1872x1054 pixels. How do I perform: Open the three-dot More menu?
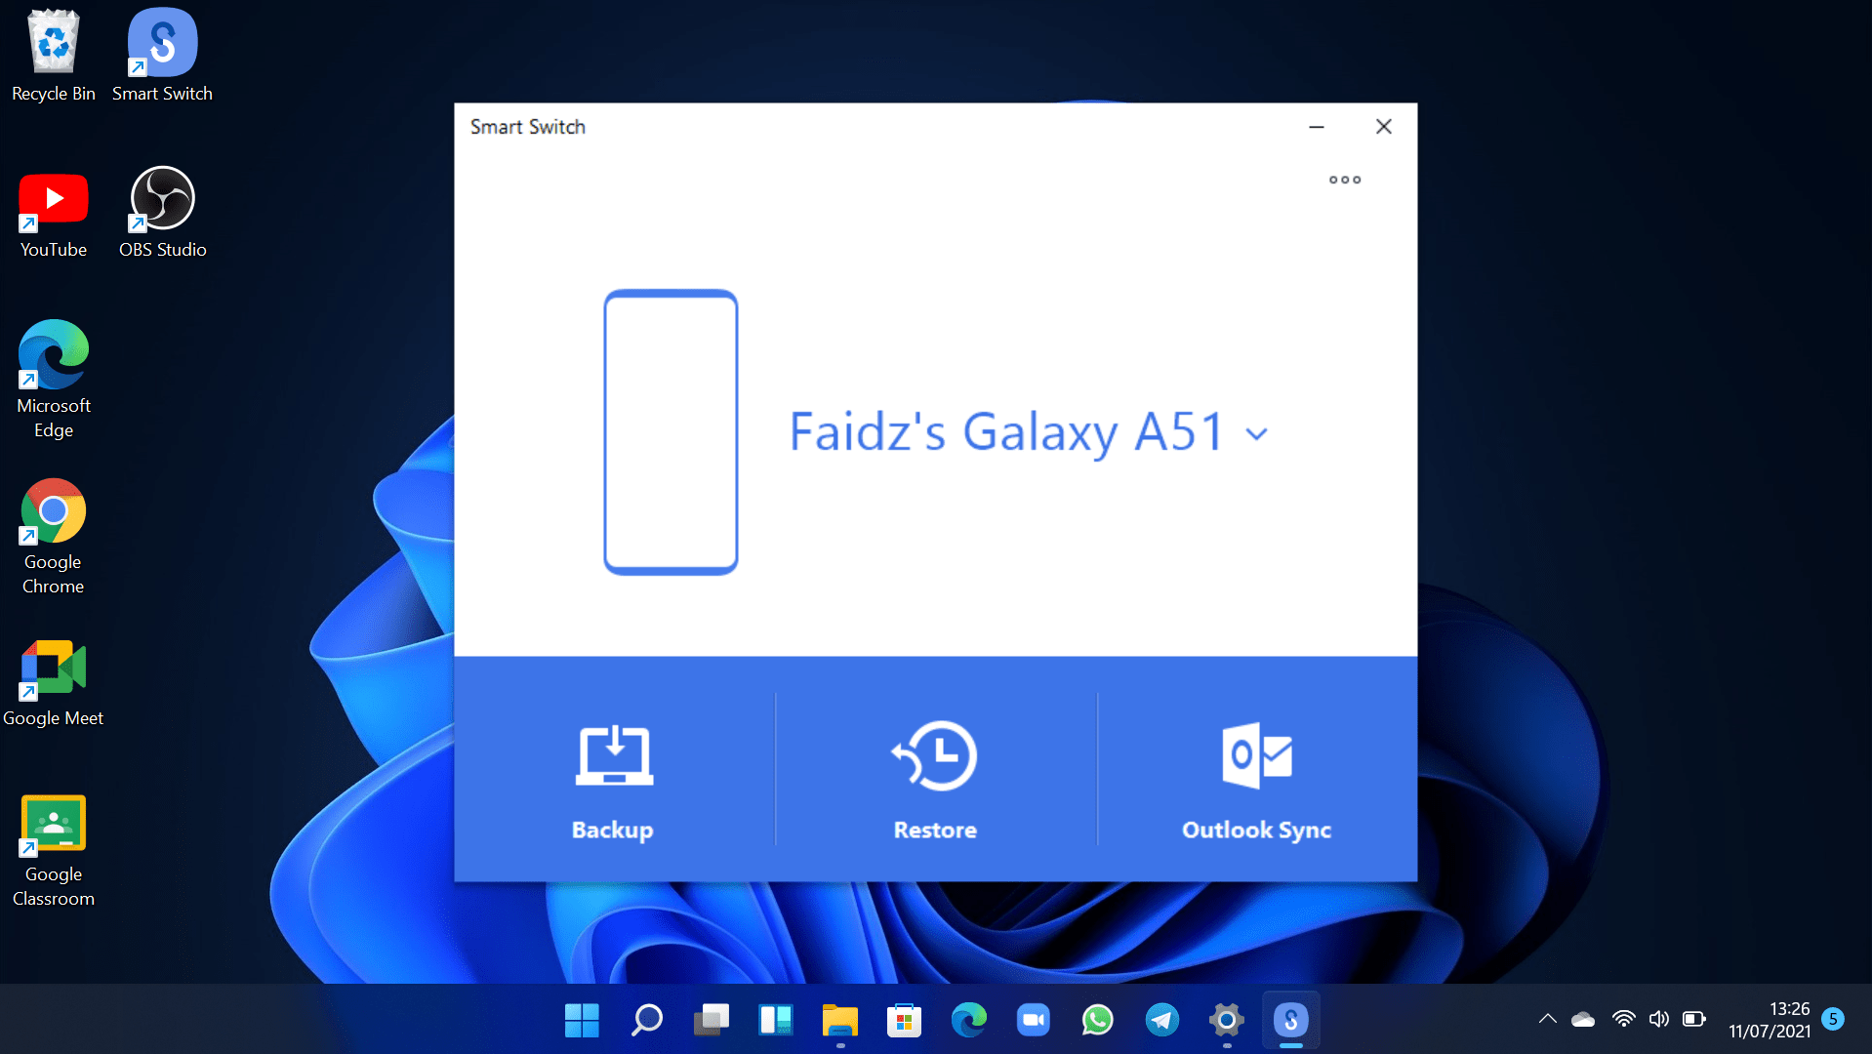tap(1344, 180)
